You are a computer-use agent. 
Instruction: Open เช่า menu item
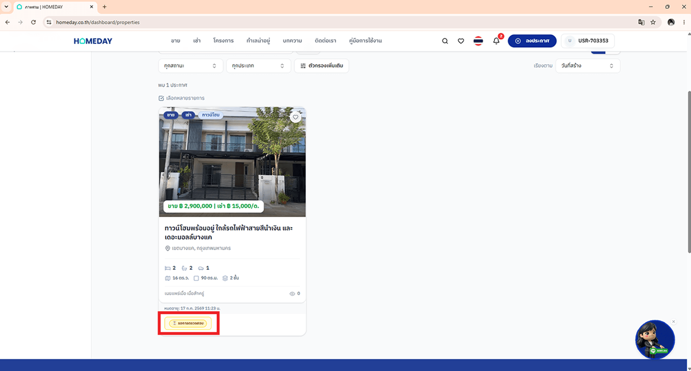click(197, 41)
